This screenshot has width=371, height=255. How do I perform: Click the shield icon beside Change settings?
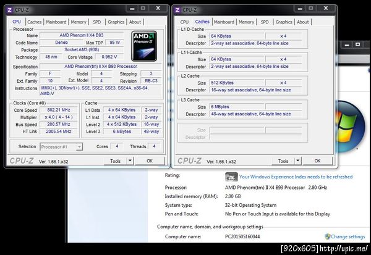(328, 236)
